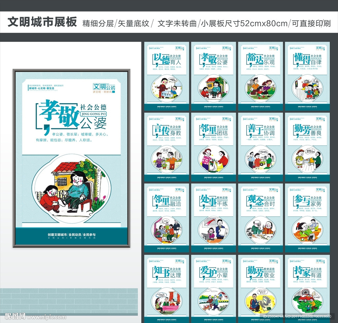Open the 言传身教 poster thumbnail

[167, 147]
